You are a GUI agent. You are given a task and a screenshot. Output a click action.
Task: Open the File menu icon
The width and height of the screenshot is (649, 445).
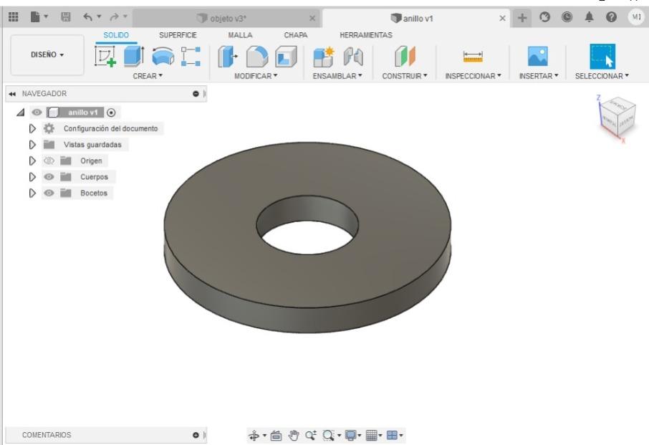pos(36,17)
